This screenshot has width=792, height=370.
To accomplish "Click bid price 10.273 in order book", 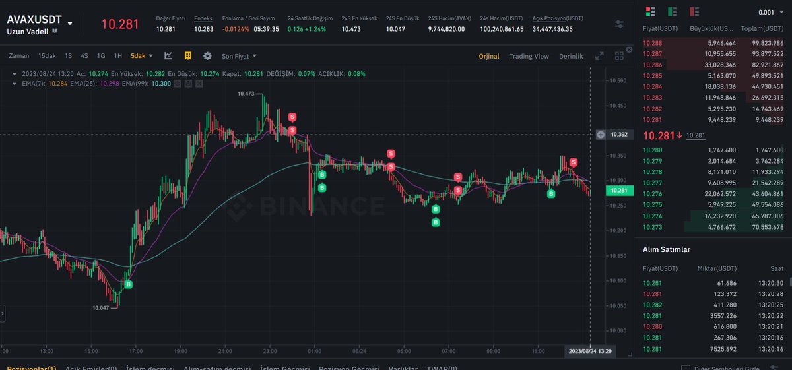I will pos(652,226).
